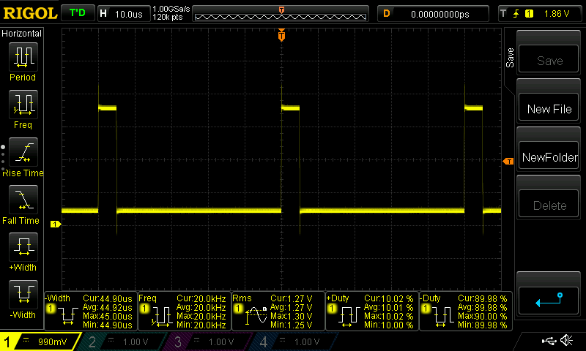Click the trigger level marker at right edge
The height and width of the screenshot is (351, 586).
pos(508,161)
